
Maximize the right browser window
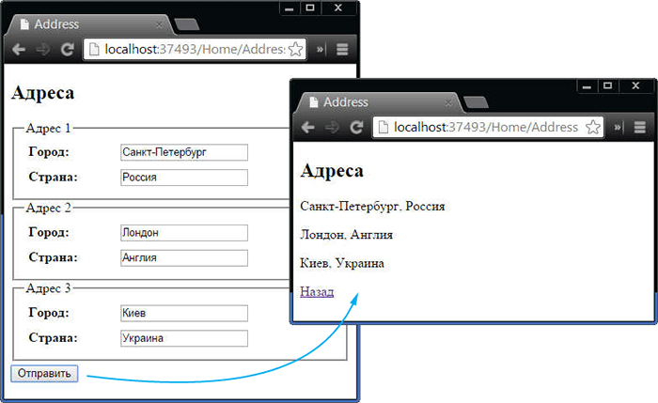coord(607,86)
